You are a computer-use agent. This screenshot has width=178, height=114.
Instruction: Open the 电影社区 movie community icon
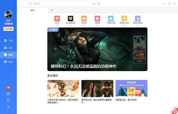coord(124,18)
